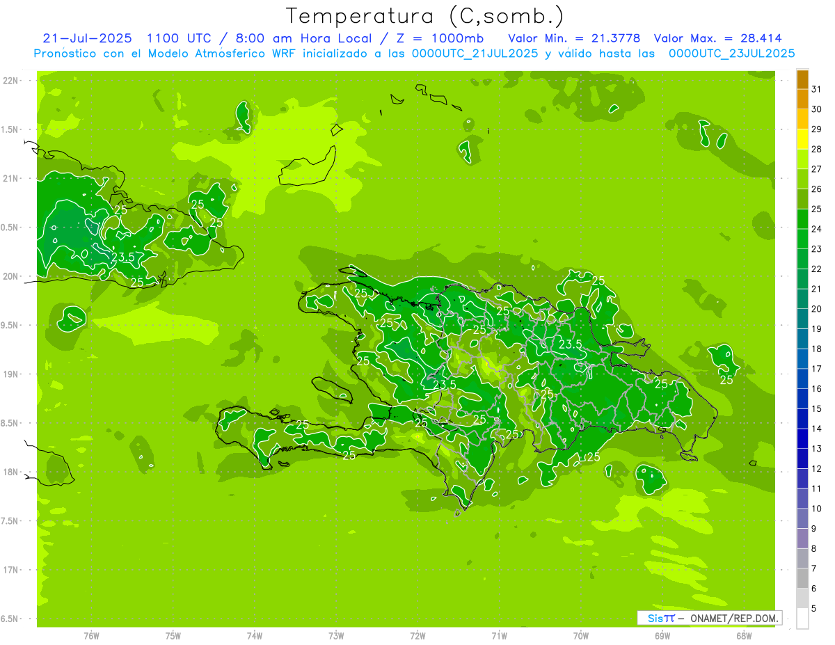Click the 22 label on the color scale

pyautogui.click(x=817, y=269)
